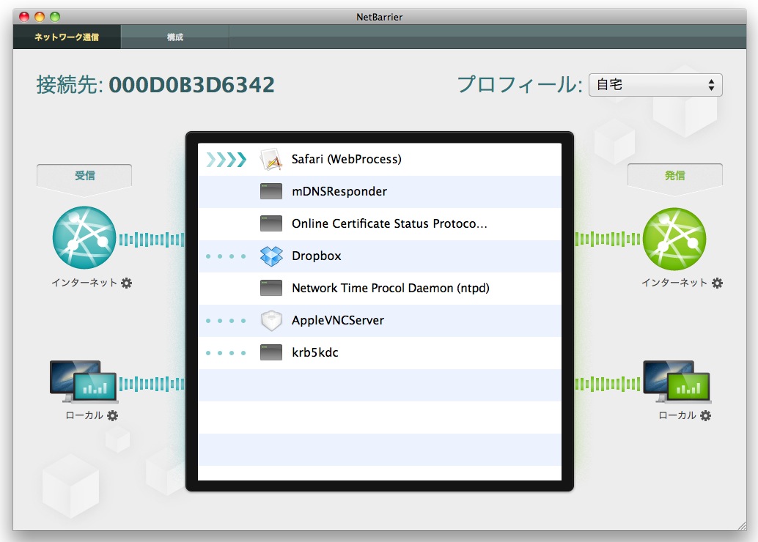Viewport: 758px width, 542px height.
Task: Toggle incoming Internet traffic bar
Action: coord(152,240)
